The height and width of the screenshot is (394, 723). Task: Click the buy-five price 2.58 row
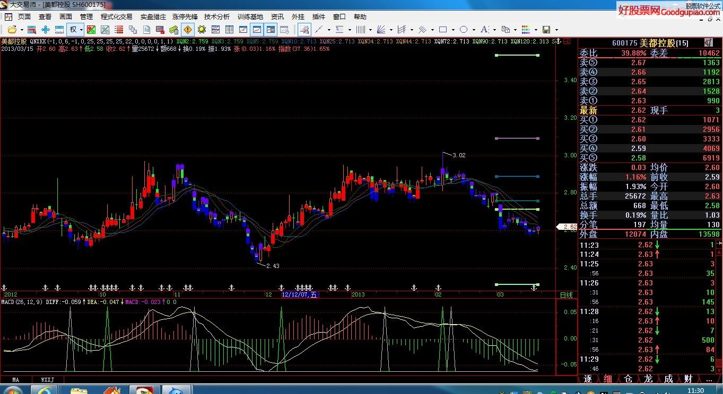coord(650,158)
